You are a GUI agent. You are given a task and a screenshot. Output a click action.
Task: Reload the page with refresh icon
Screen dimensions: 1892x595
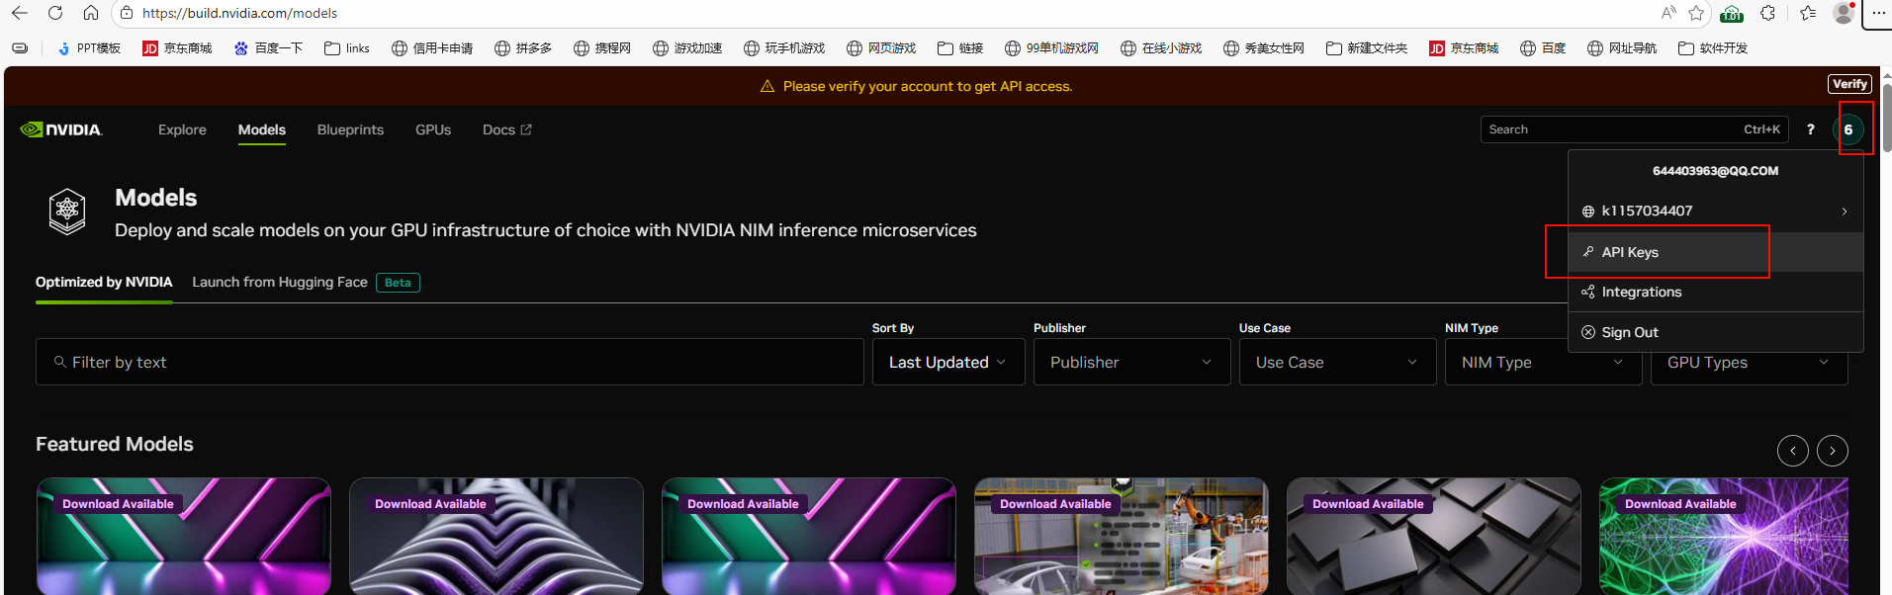[x=55, y=13]
